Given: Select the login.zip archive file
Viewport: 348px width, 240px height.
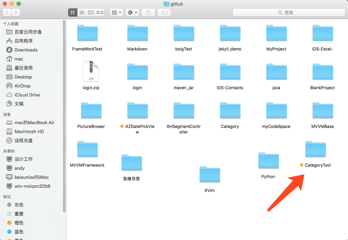Looking at the screenshot, I should (x=91, y=71).
